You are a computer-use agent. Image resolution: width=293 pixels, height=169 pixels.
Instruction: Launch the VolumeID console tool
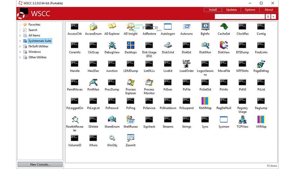[75, 138]
